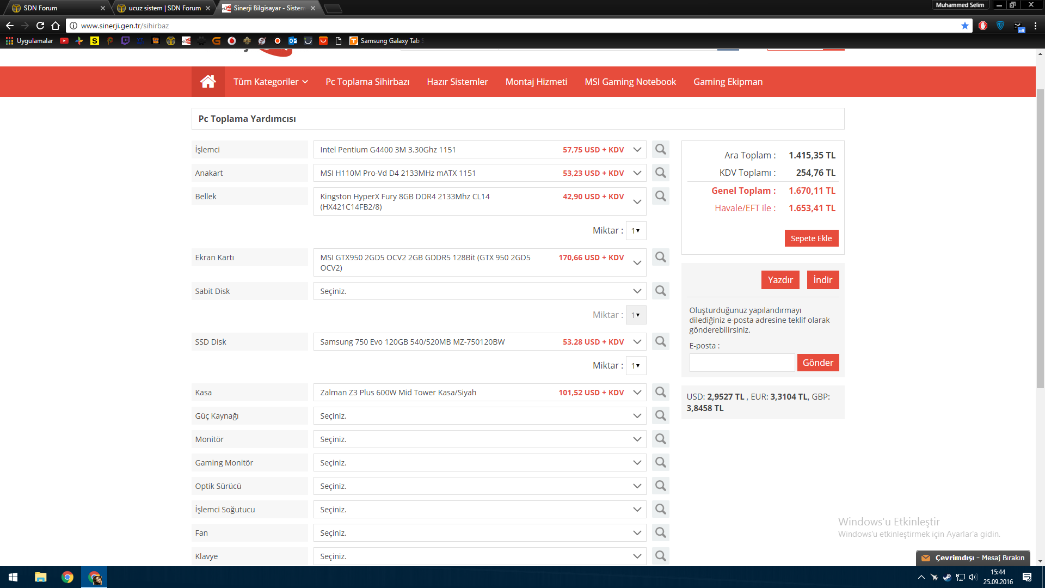Click the browser bookmark star icon
The height and width of the screenshot is (588, 1045).
pyautogui.click(x=965, y=26)
